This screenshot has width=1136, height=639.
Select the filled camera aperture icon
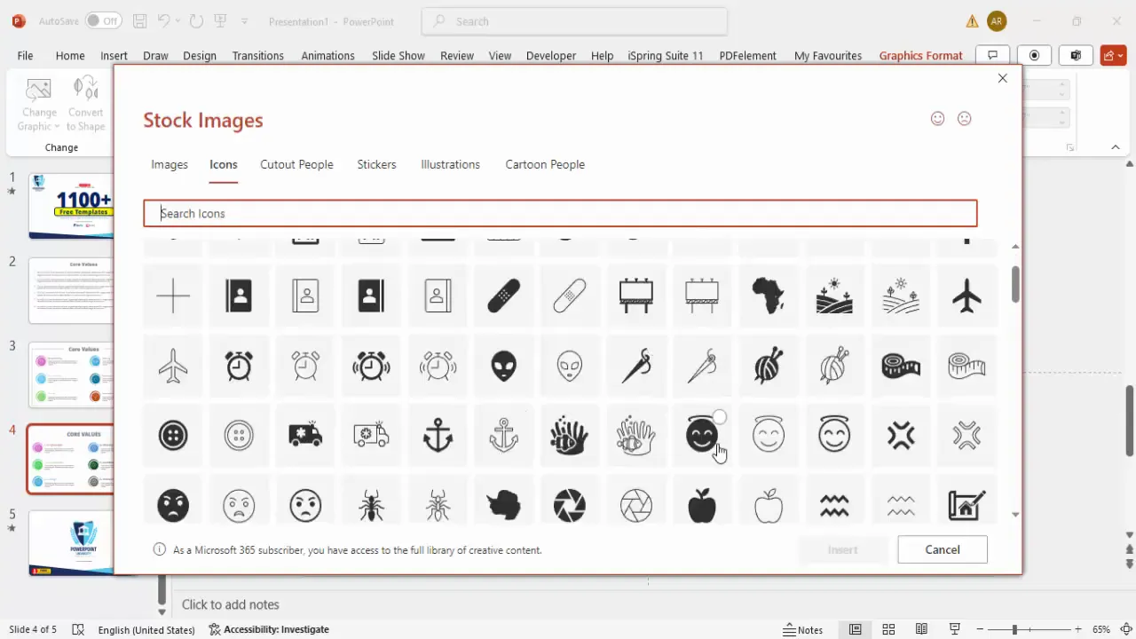570,506
